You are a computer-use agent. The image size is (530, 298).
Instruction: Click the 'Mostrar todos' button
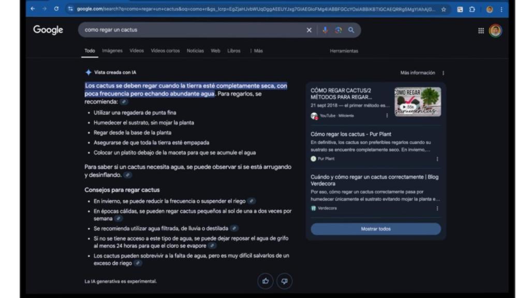(376, 228)
